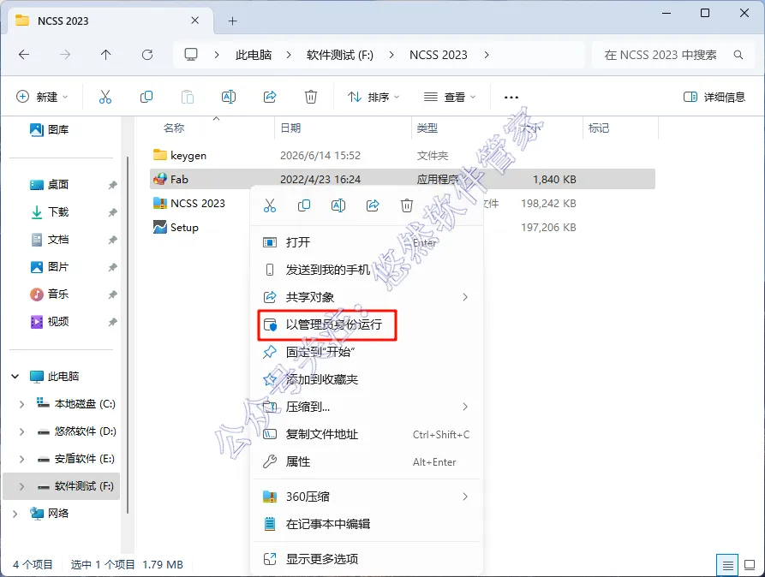Screen dimensions: 765x577
Task: Close the NCSS 2023 tab
Action: click(194, 21)
